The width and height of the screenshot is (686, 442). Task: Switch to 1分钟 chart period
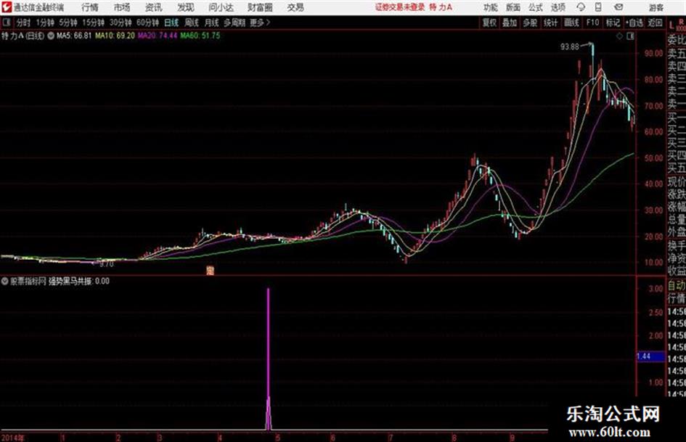point(45,22)
